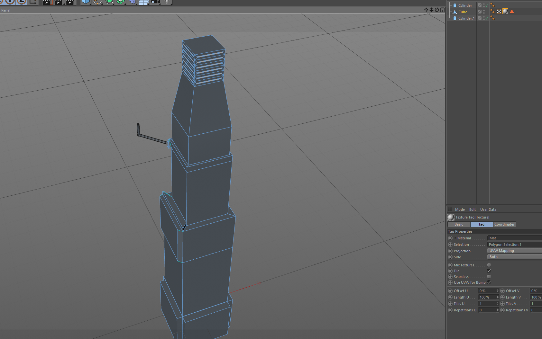
Task: Click the Texture Tag sphere preview
Action: click(x=451, y=217)
